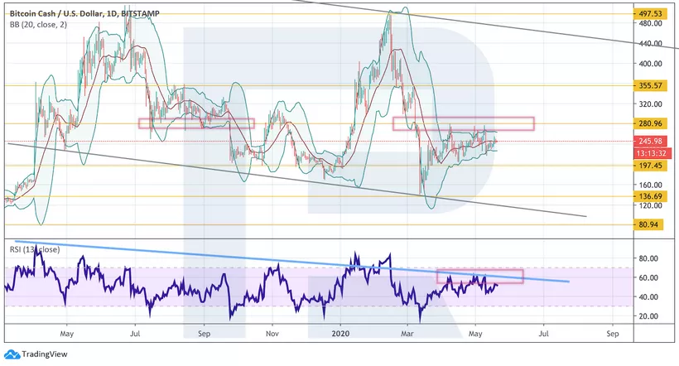Viewport: 679px width, 366px height.
Task: Click the 355.57 price level label
Action: click(648, 85)
